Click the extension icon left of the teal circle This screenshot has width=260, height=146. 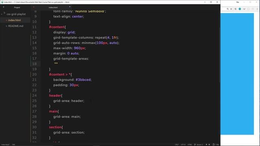pyautogui.click(x=236, y=9)
